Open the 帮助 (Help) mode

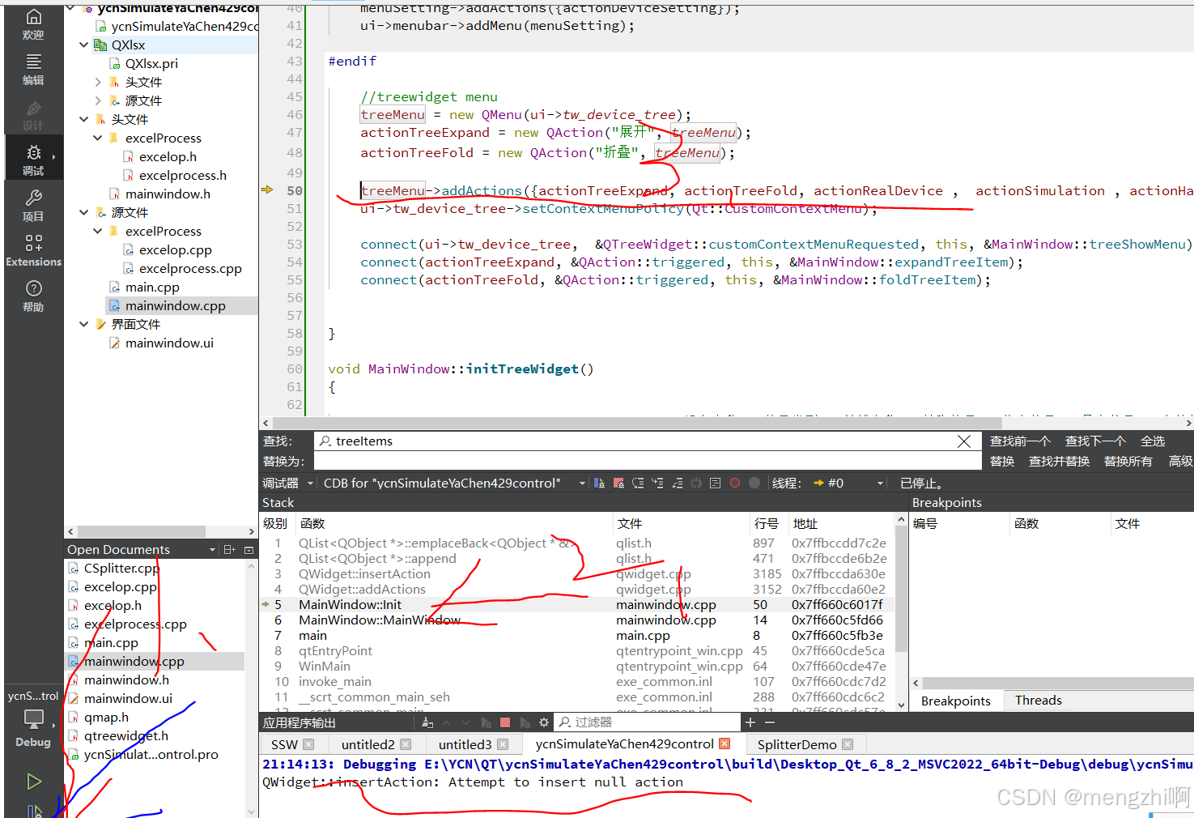click(33, 296)
